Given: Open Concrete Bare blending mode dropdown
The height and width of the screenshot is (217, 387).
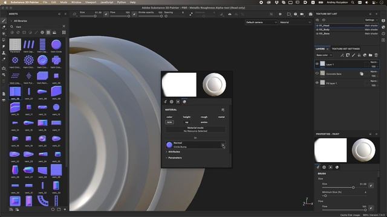Looking at the screenshot, I should pos(374,71).
